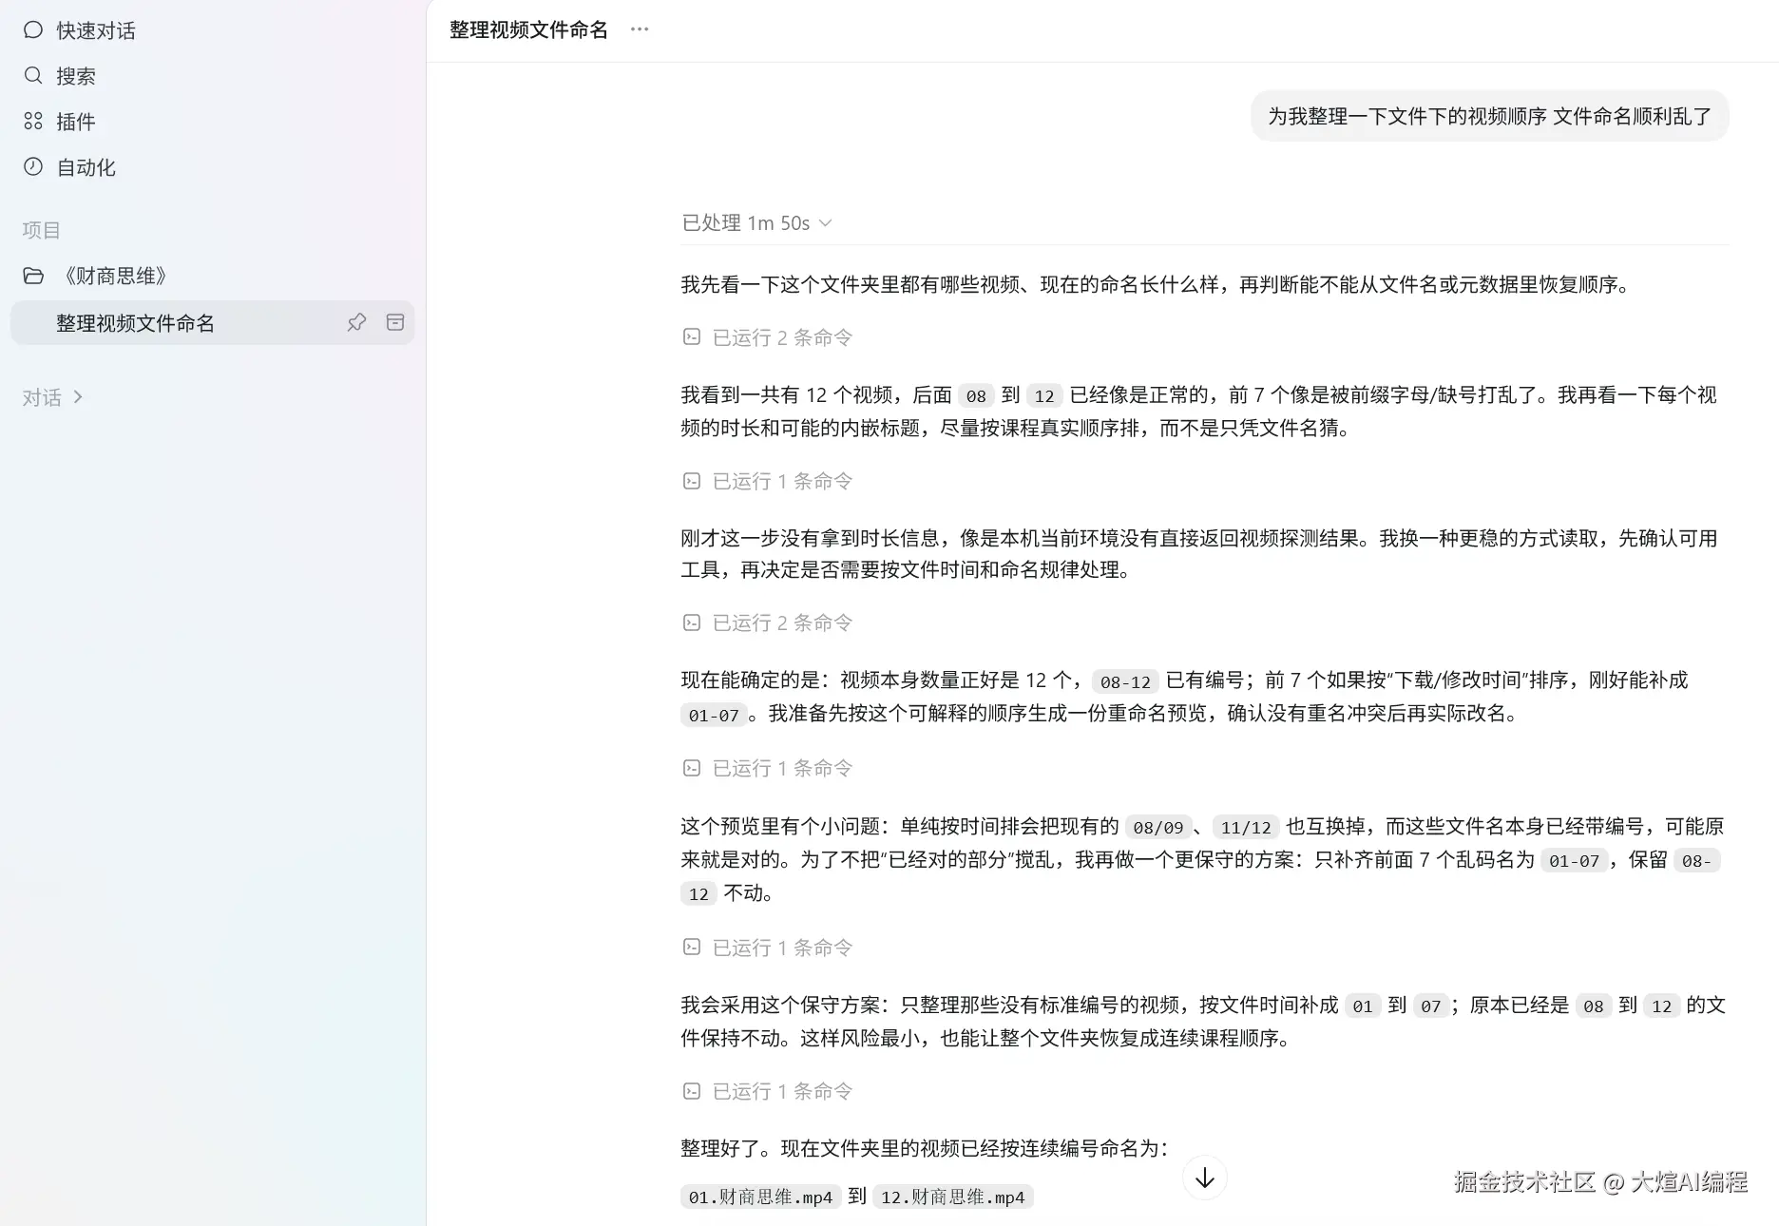The image size is (1779, 1226).
Task: Open 自动化 in the sidebar
Action: click(x=86, y=167)
